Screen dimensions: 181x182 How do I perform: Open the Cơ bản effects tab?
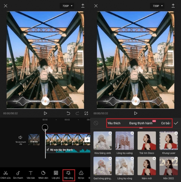[x=166, y=123]
